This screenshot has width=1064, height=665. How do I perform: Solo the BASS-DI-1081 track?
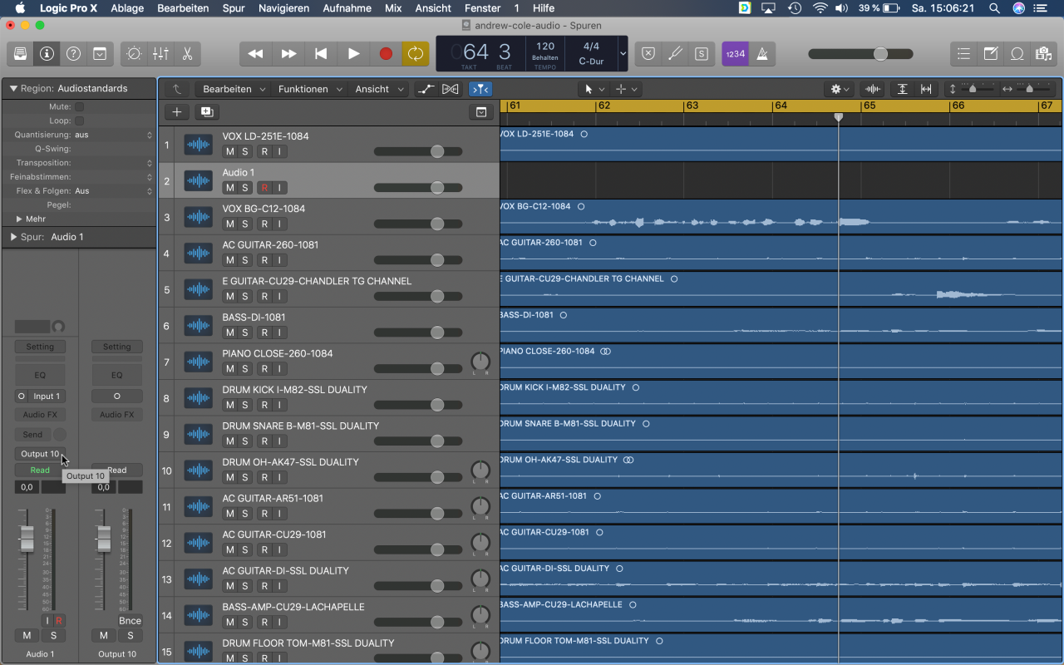244,332
